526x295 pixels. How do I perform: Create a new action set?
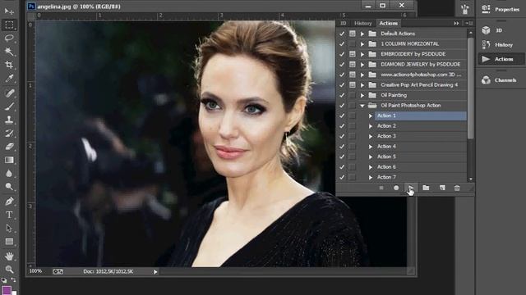(426, 188)
